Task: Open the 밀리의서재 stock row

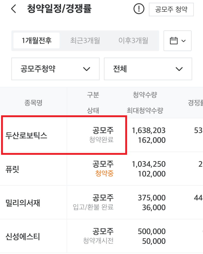Action: click(x=23, y=203)
